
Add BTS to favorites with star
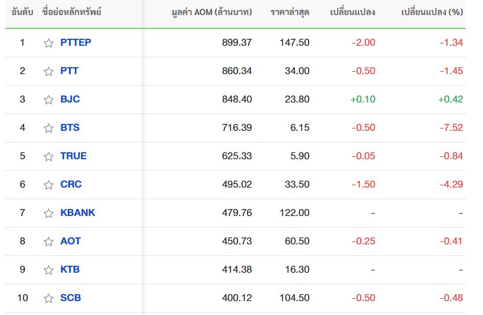click(49, 128)
